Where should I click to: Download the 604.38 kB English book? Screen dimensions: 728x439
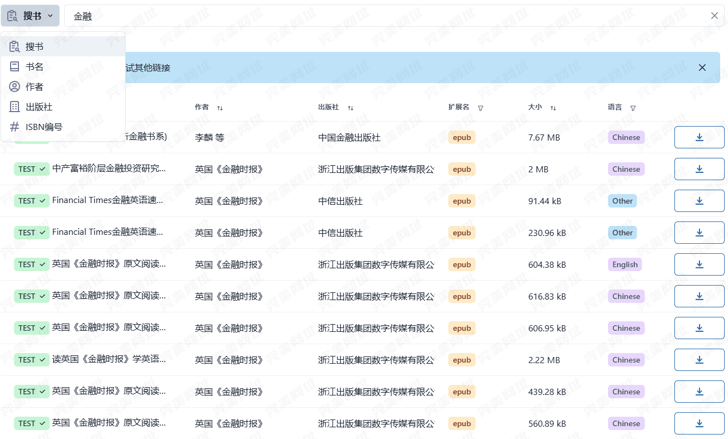(x=700, y=264)
